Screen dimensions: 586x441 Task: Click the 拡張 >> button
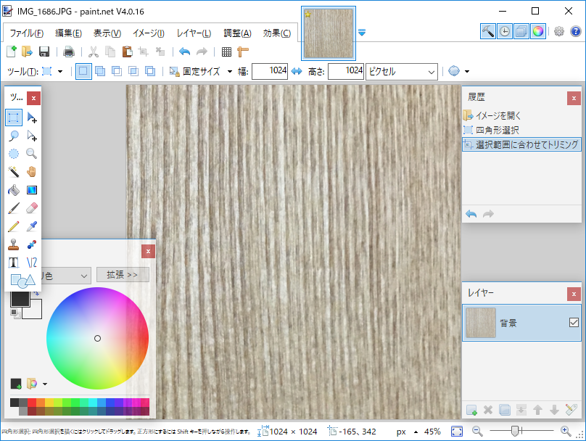(123, 275)
